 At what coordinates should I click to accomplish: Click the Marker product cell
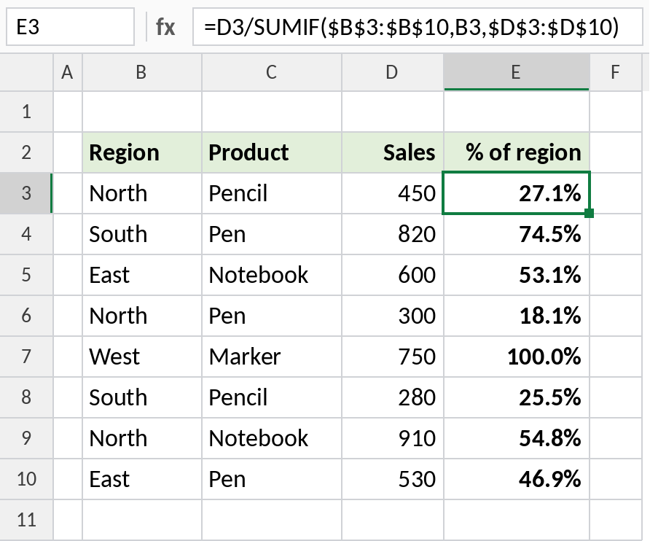click(x=272, y=357)
